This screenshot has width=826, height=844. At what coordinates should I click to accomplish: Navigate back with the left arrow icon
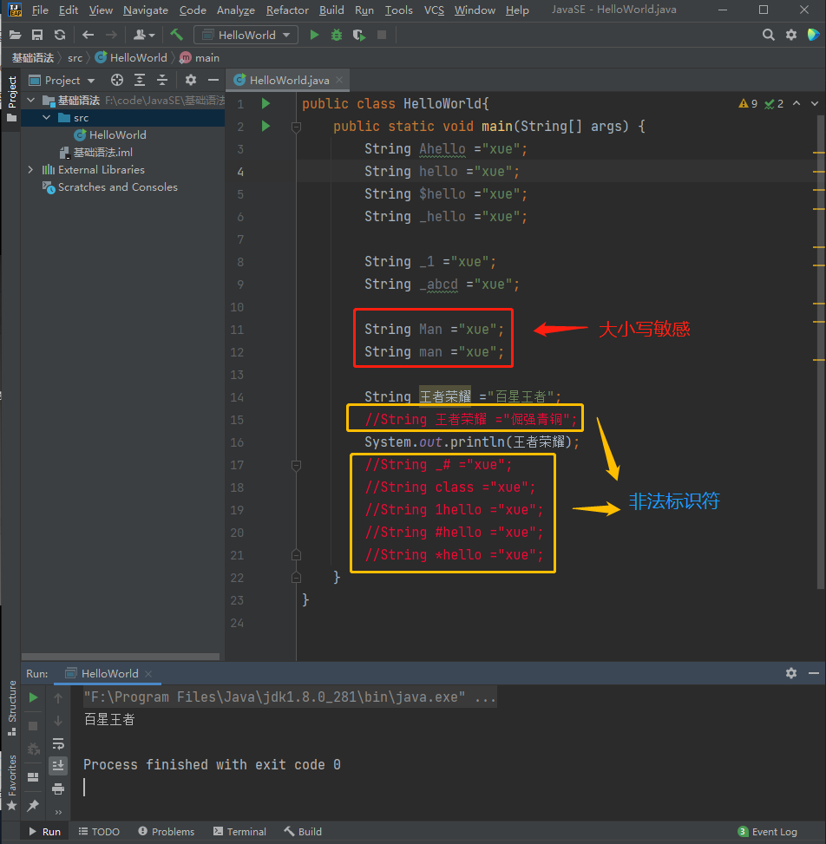click(x=88, y=35)
